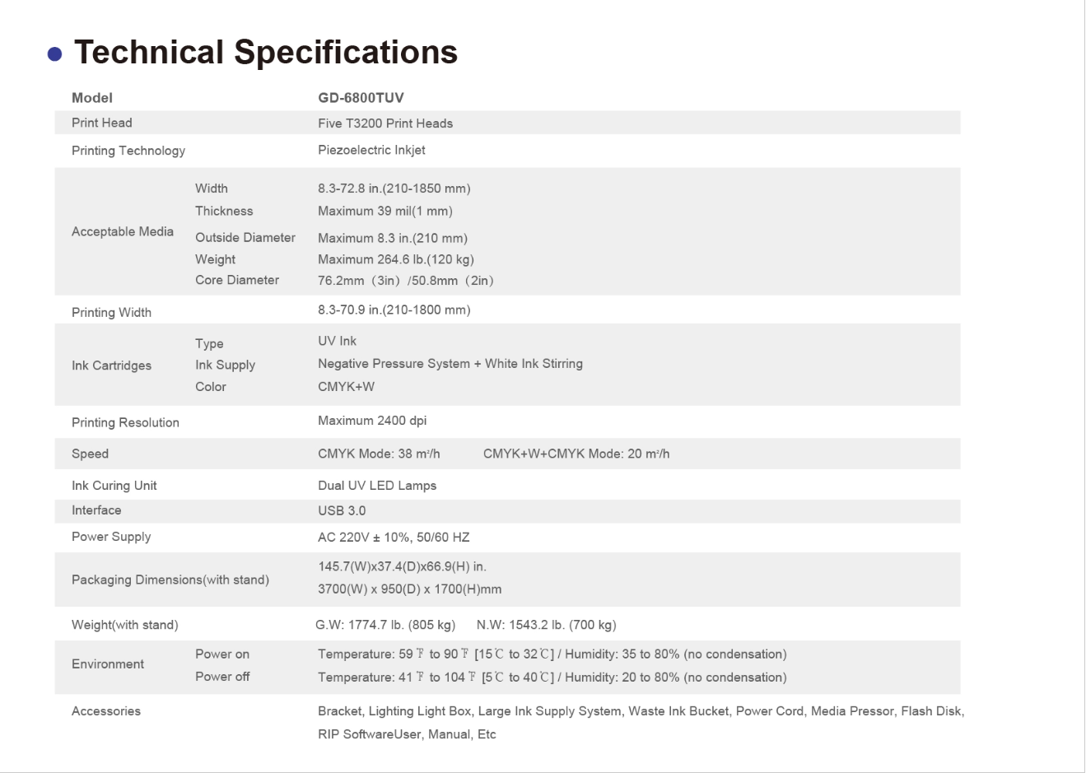Screen dimensions: 1086x773
Task: Click Maximum 2400 dpi resolution value
Action: pos(371,421)
